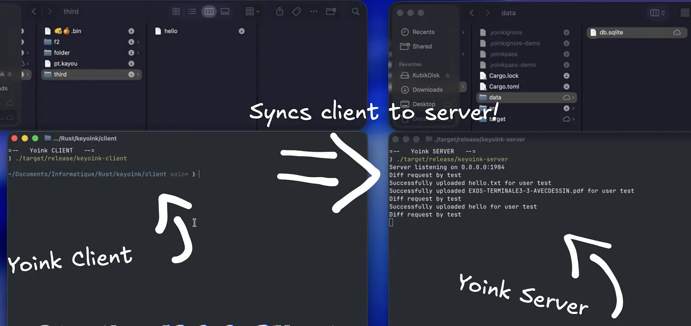691x326 pixels.
Task: Open the ellipsis more-actions toolbar menu
Action: pos(314,12)
